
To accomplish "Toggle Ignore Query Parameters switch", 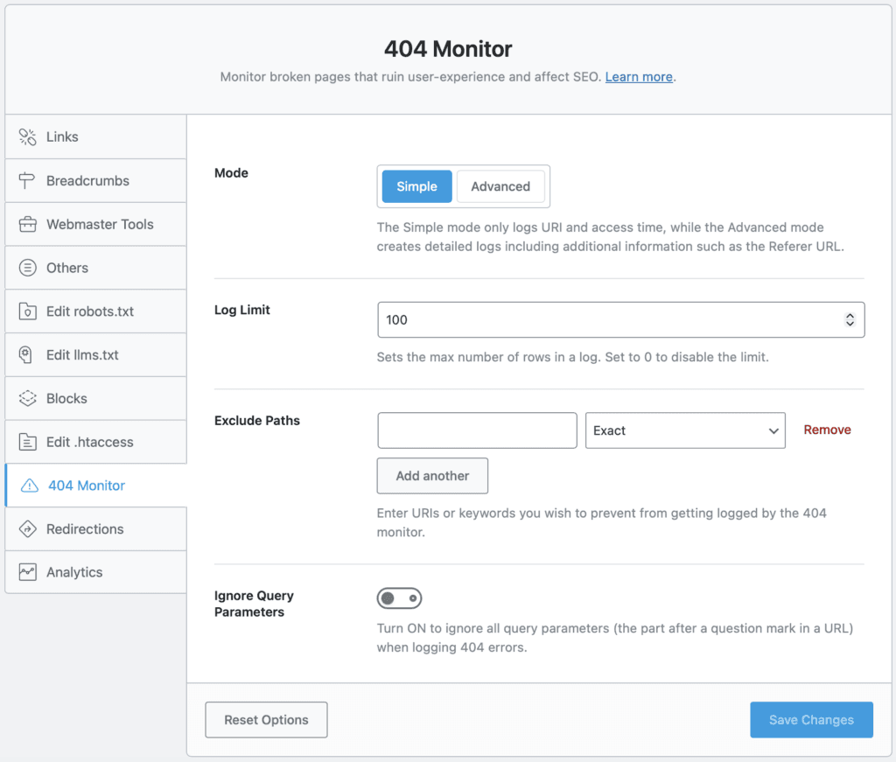I will pyautogui.click(x=399, y=598).
